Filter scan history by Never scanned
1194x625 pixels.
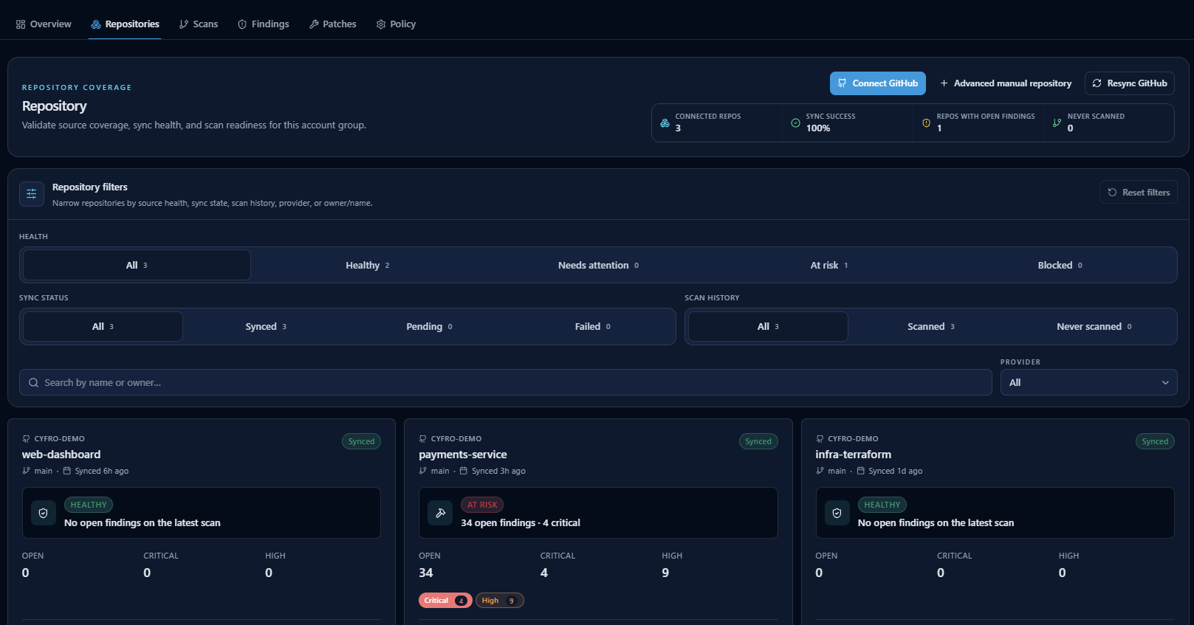click(1094, 326)
